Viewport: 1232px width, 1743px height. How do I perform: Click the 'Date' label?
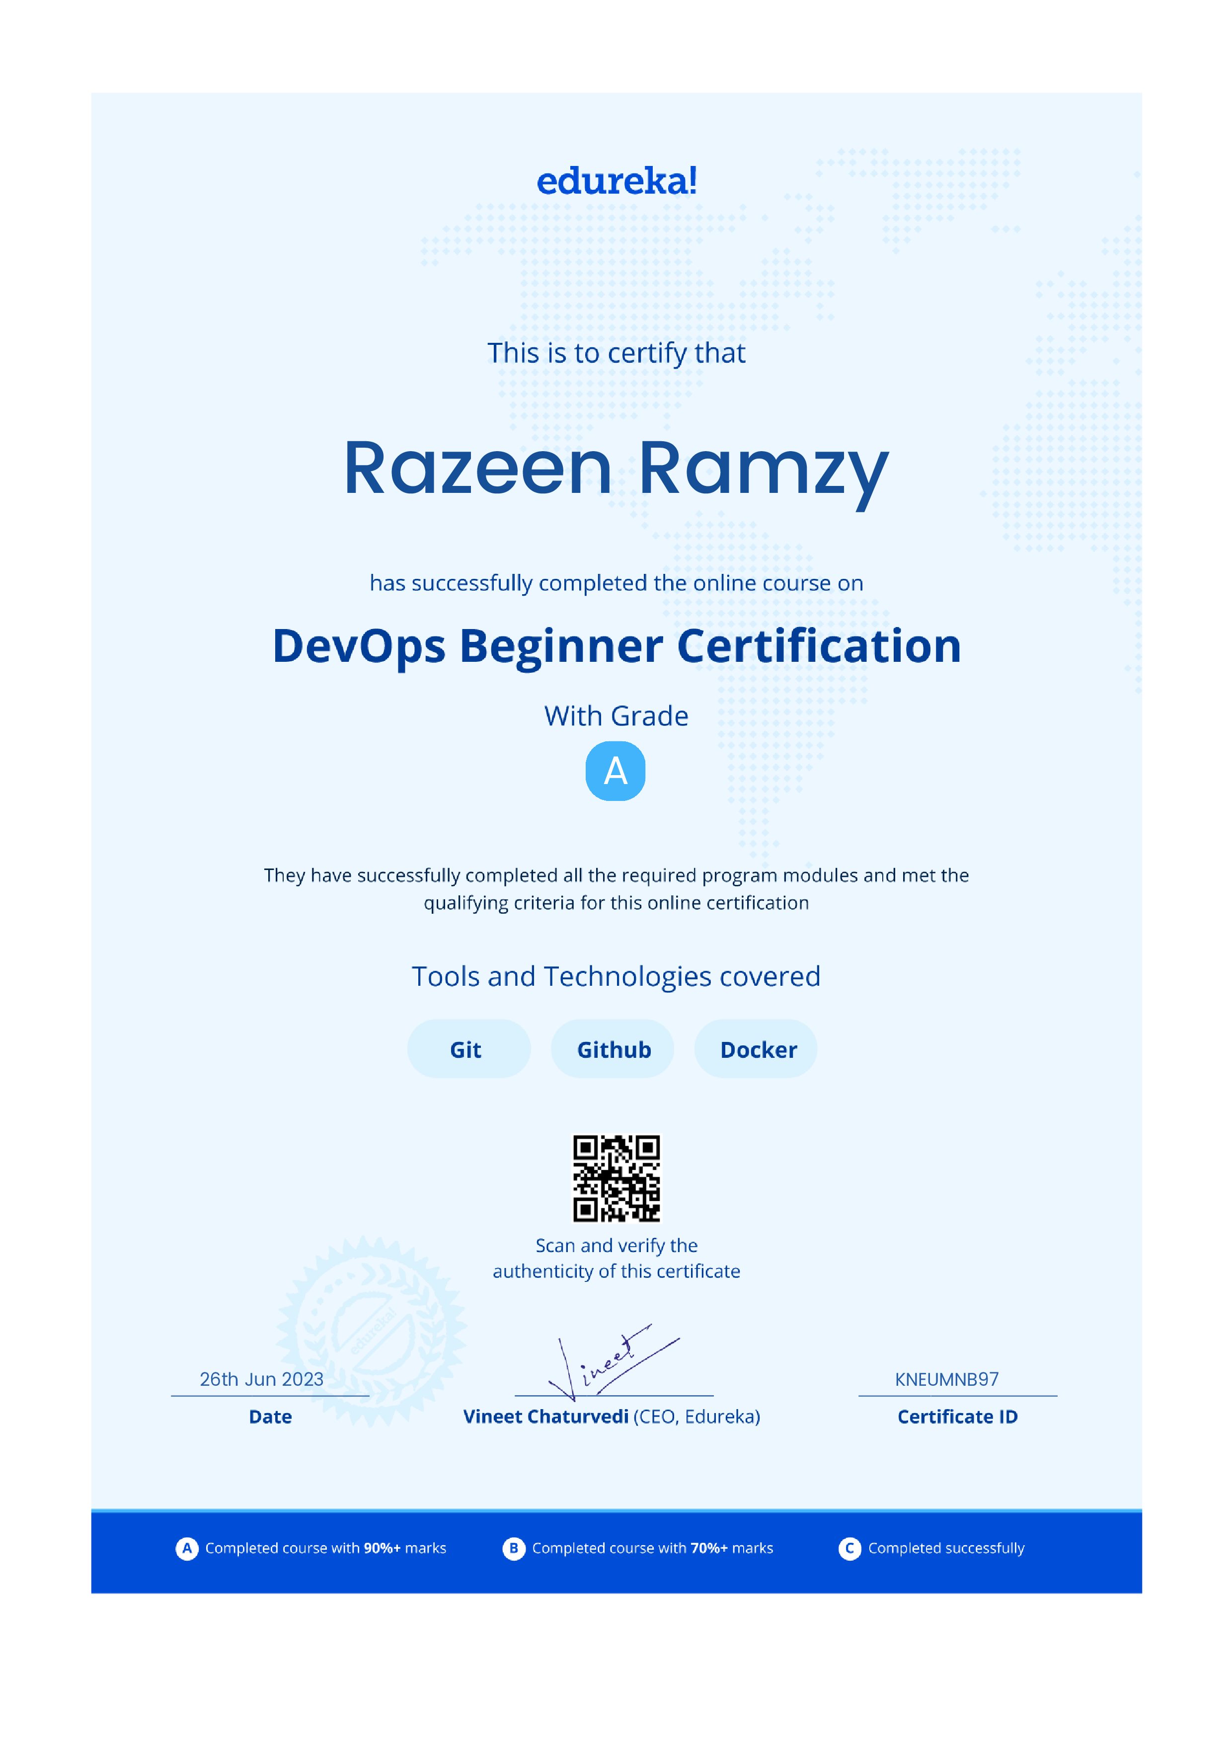pyautogui.click(x=270, y=1417)
